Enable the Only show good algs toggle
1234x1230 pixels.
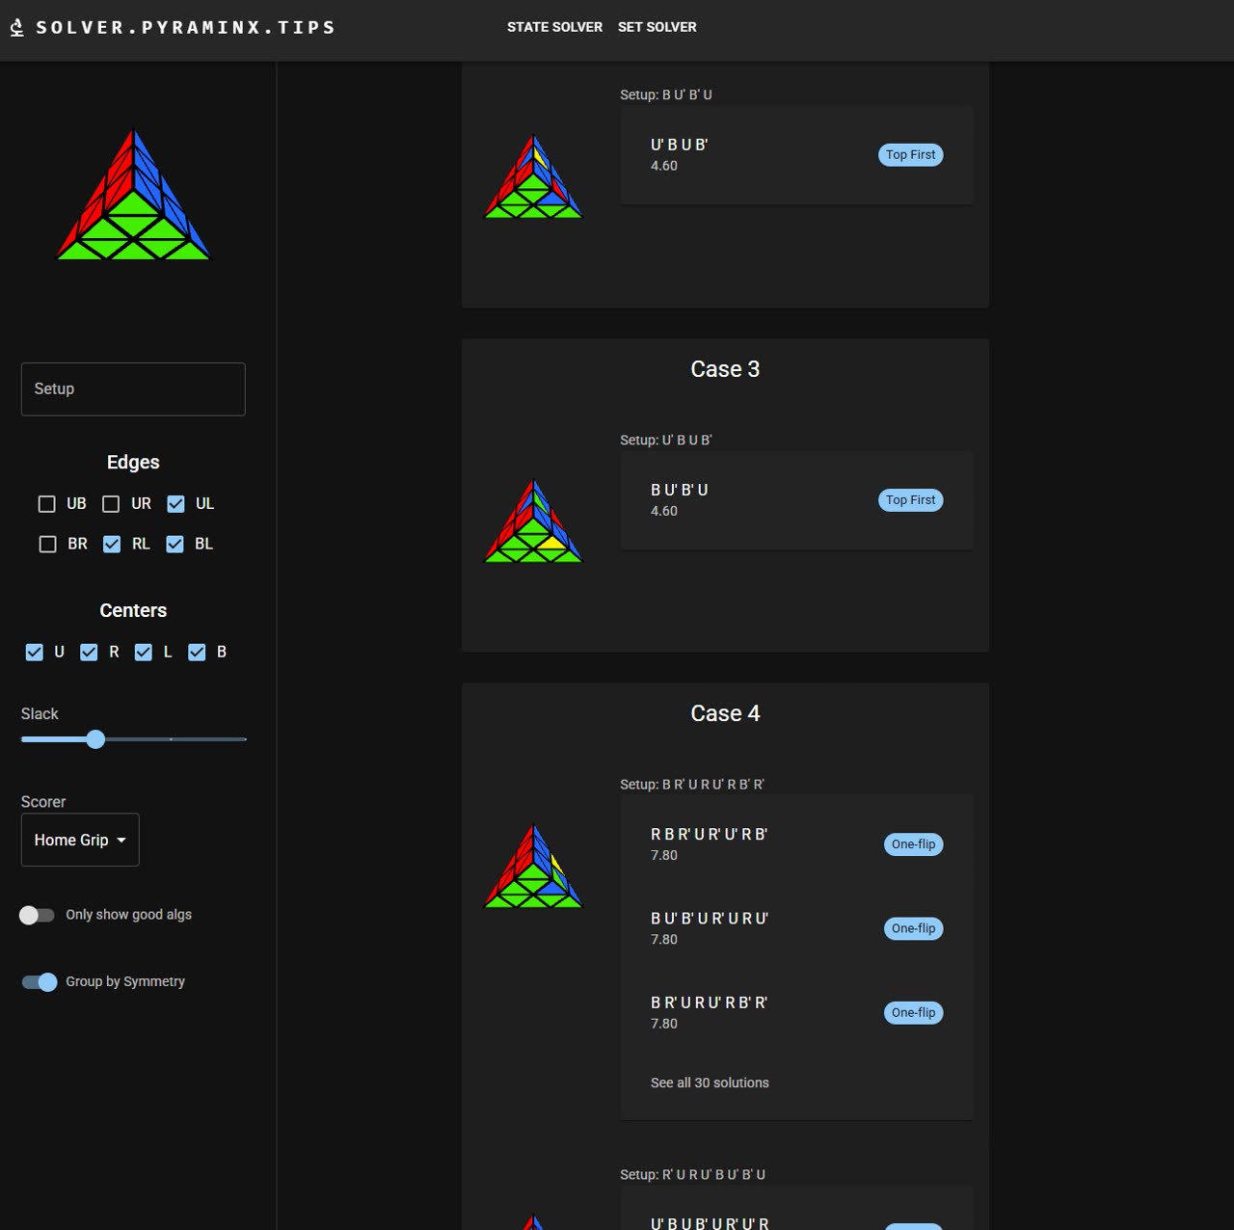coord(39,915)
